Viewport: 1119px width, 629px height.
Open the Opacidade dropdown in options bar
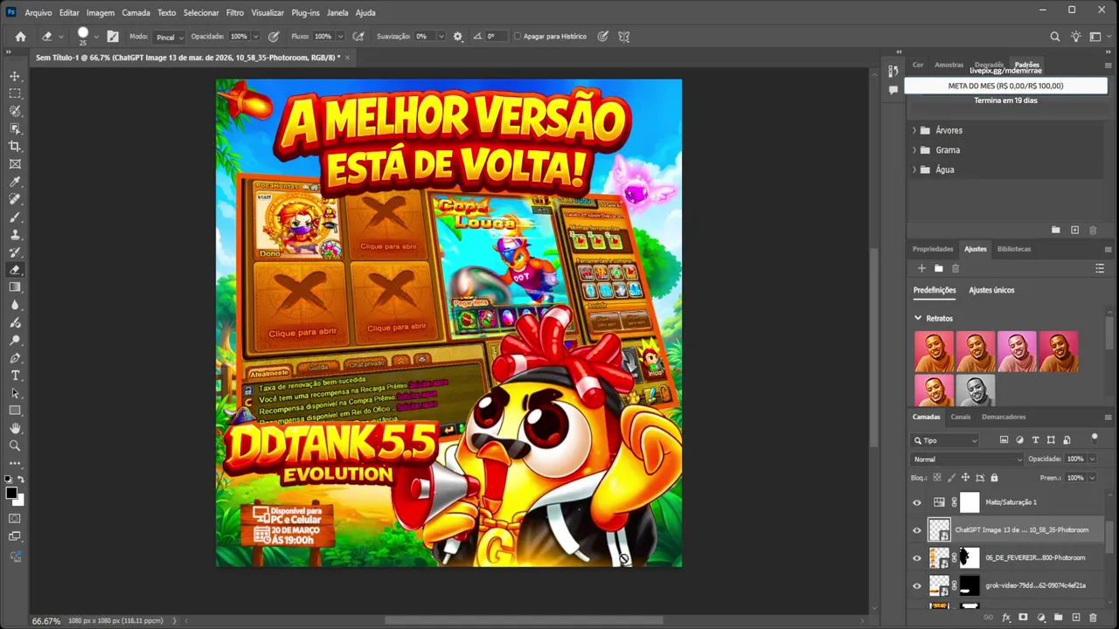click(x=255, y=37)
